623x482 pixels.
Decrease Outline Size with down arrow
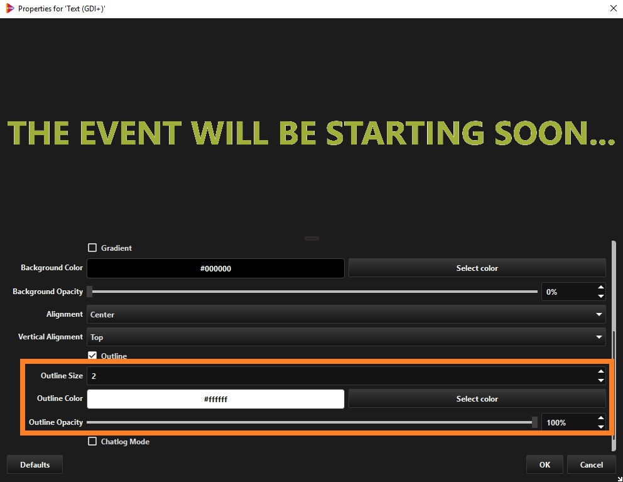pyautogui.click(x=601, y=381)
